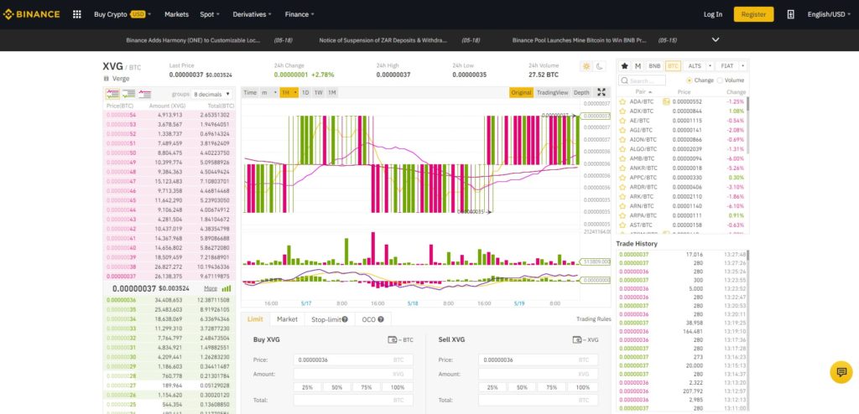Favorite the APPC/BTC pair star
Image resolution: width=859 pixels, height=414 pixels.
[x=622, y=178]
